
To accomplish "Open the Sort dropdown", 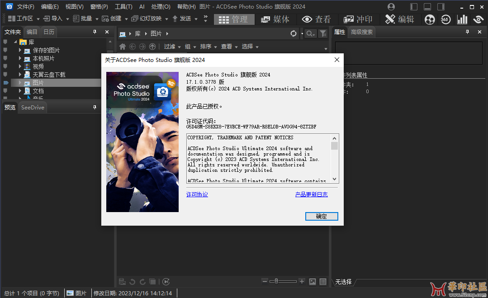I will click(x=208, y=47).
